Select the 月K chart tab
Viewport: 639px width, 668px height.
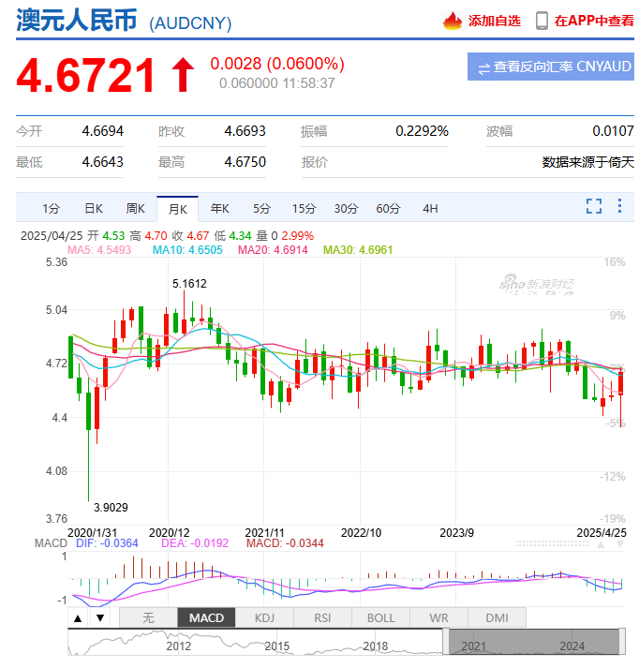point(178,209)
